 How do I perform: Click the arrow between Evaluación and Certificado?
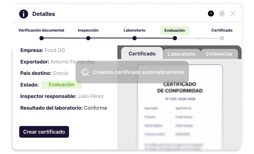pyautogui.click(x=199, y=38)
